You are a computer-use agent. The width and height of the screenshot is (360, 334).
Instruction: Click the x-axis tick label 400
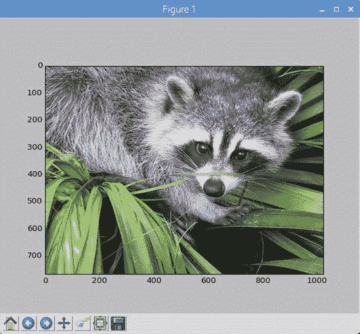(x=154, y=280)
